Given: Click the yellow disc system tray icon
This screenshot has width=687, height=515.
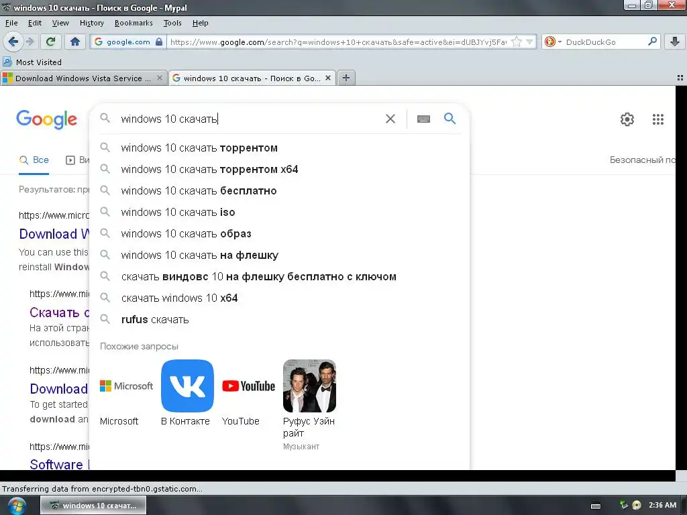Looking at the screenshot, I should pyautogui.click(x=637, y=506).
